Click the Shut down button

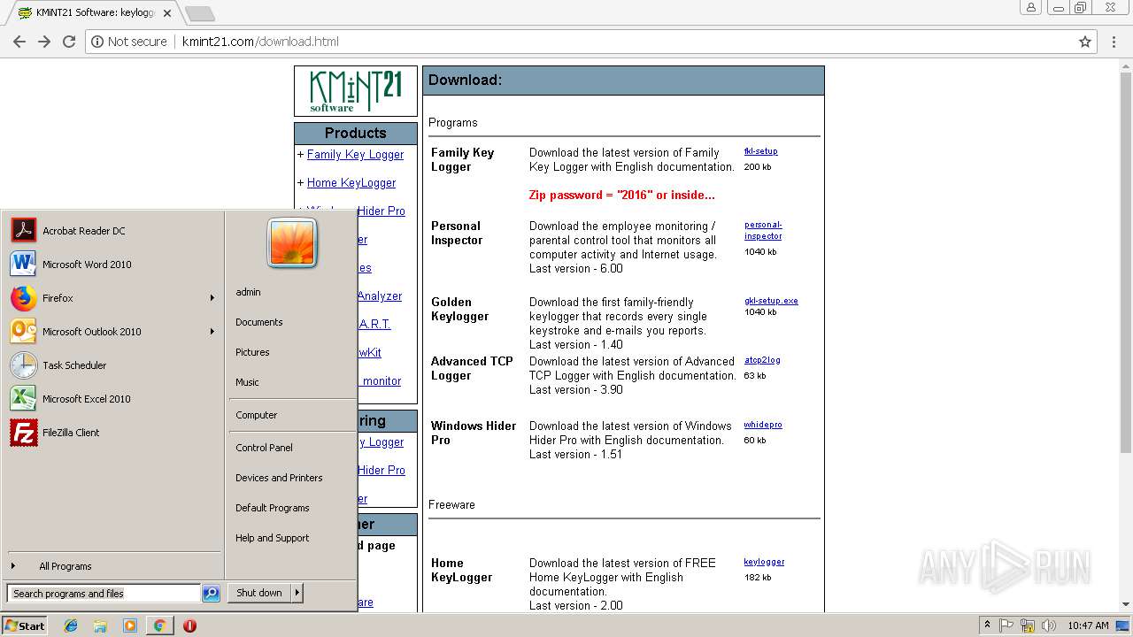coord(259,593)
